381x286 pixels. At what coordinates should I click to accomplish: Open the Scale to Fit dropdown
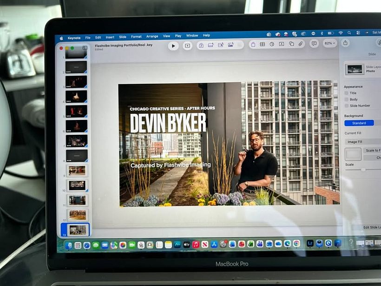pos(372,151)
